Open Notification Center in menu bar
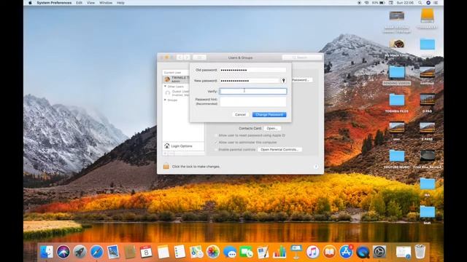467x262 pixels. pos(436,3)
